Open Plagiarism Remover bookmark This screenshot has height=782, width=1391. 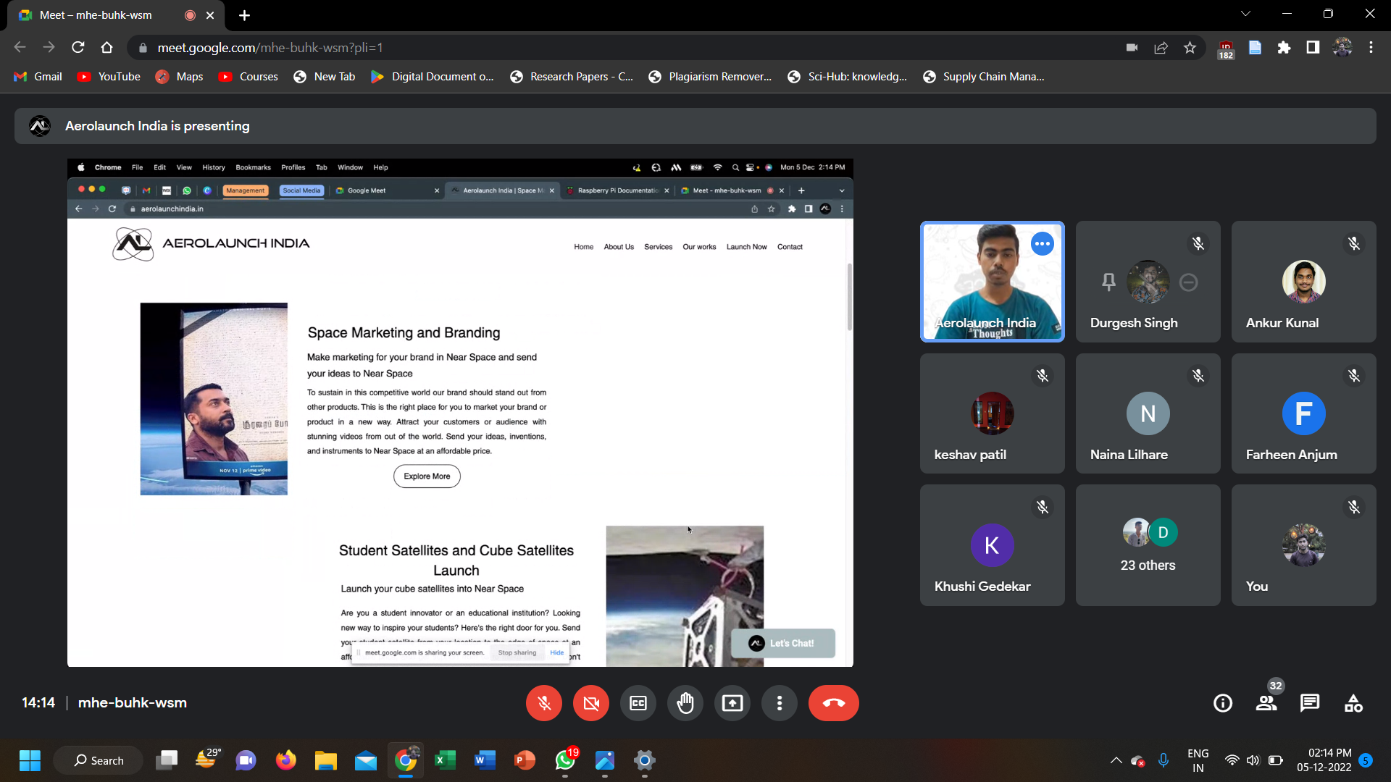click(710, 77)
